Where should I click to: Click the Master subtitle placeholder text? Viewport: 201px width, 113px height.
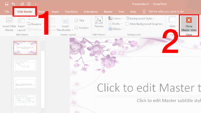click(169, 100)
